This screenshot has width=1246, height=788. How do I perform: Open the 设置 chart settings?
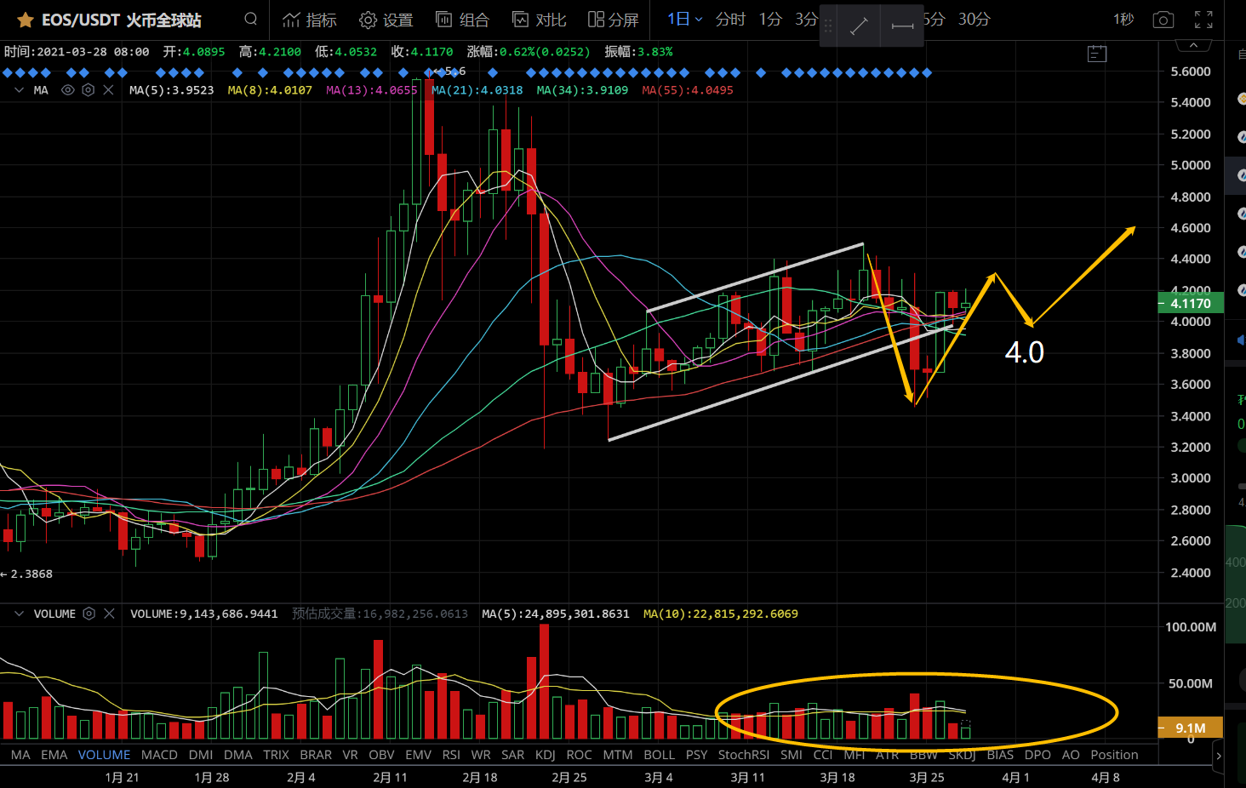[x=386, y=20]
